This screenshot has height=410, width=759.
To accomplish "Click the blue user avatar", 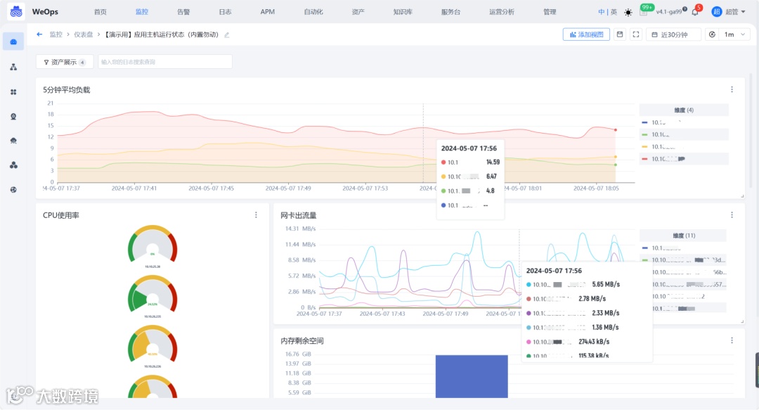I will pyautogui.click(x=716, y=12).
